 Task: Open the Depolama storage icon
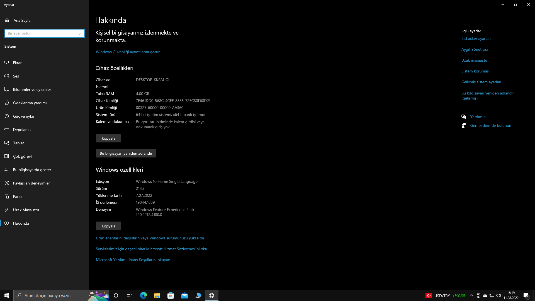[x=7, y=130]
